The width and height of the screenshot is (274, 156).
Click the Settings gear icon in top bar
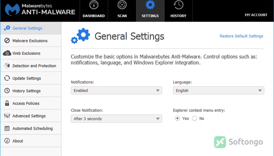click(x=150, y=5)
